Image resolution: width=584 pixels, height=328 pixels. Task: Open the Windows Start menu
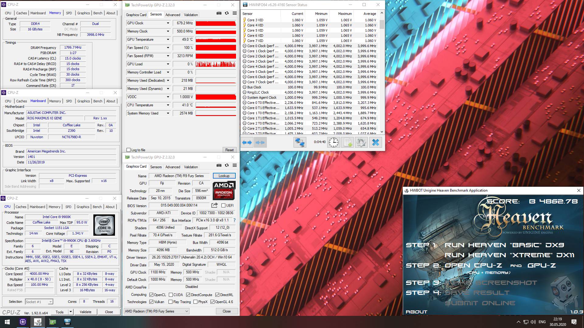click(x=7, y=322)
